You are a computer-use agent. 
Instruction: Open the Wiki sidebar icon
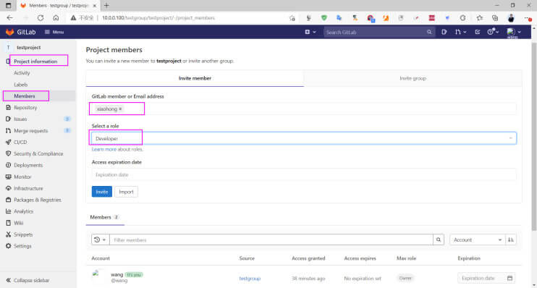(x=8, y=223)
